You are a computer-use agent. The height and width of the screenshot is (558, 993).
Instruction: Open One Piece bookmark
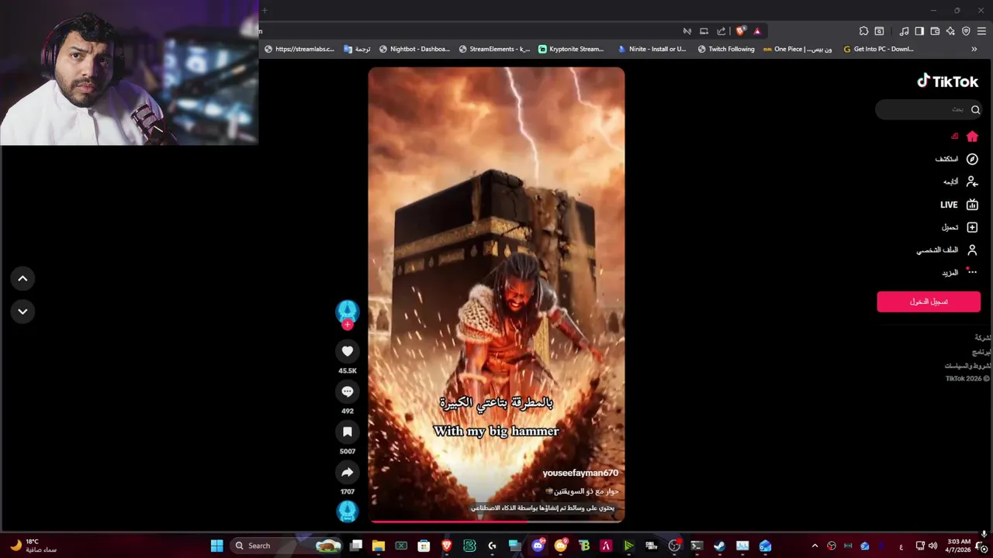point(798,49)
